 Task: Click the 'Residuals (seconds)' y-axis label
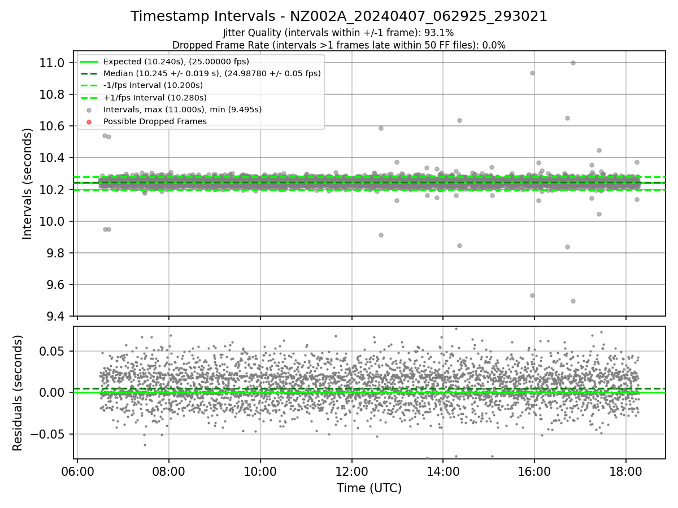18,393
